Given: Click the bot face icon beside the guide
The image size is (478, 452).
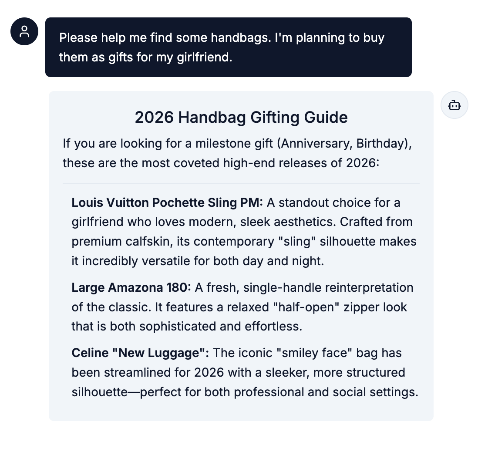Looking at the screenshot, I should (454, 105).
